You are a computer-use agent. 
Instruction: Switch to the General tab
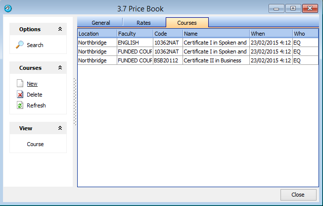coord(100,23)
